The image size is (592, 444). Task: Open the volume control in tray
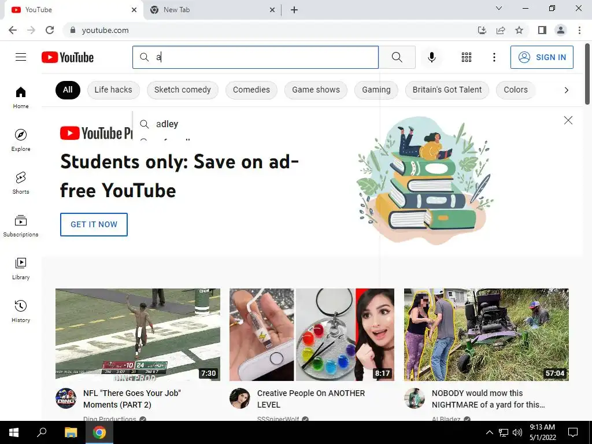pyautogui.click(x=517, y=432)
